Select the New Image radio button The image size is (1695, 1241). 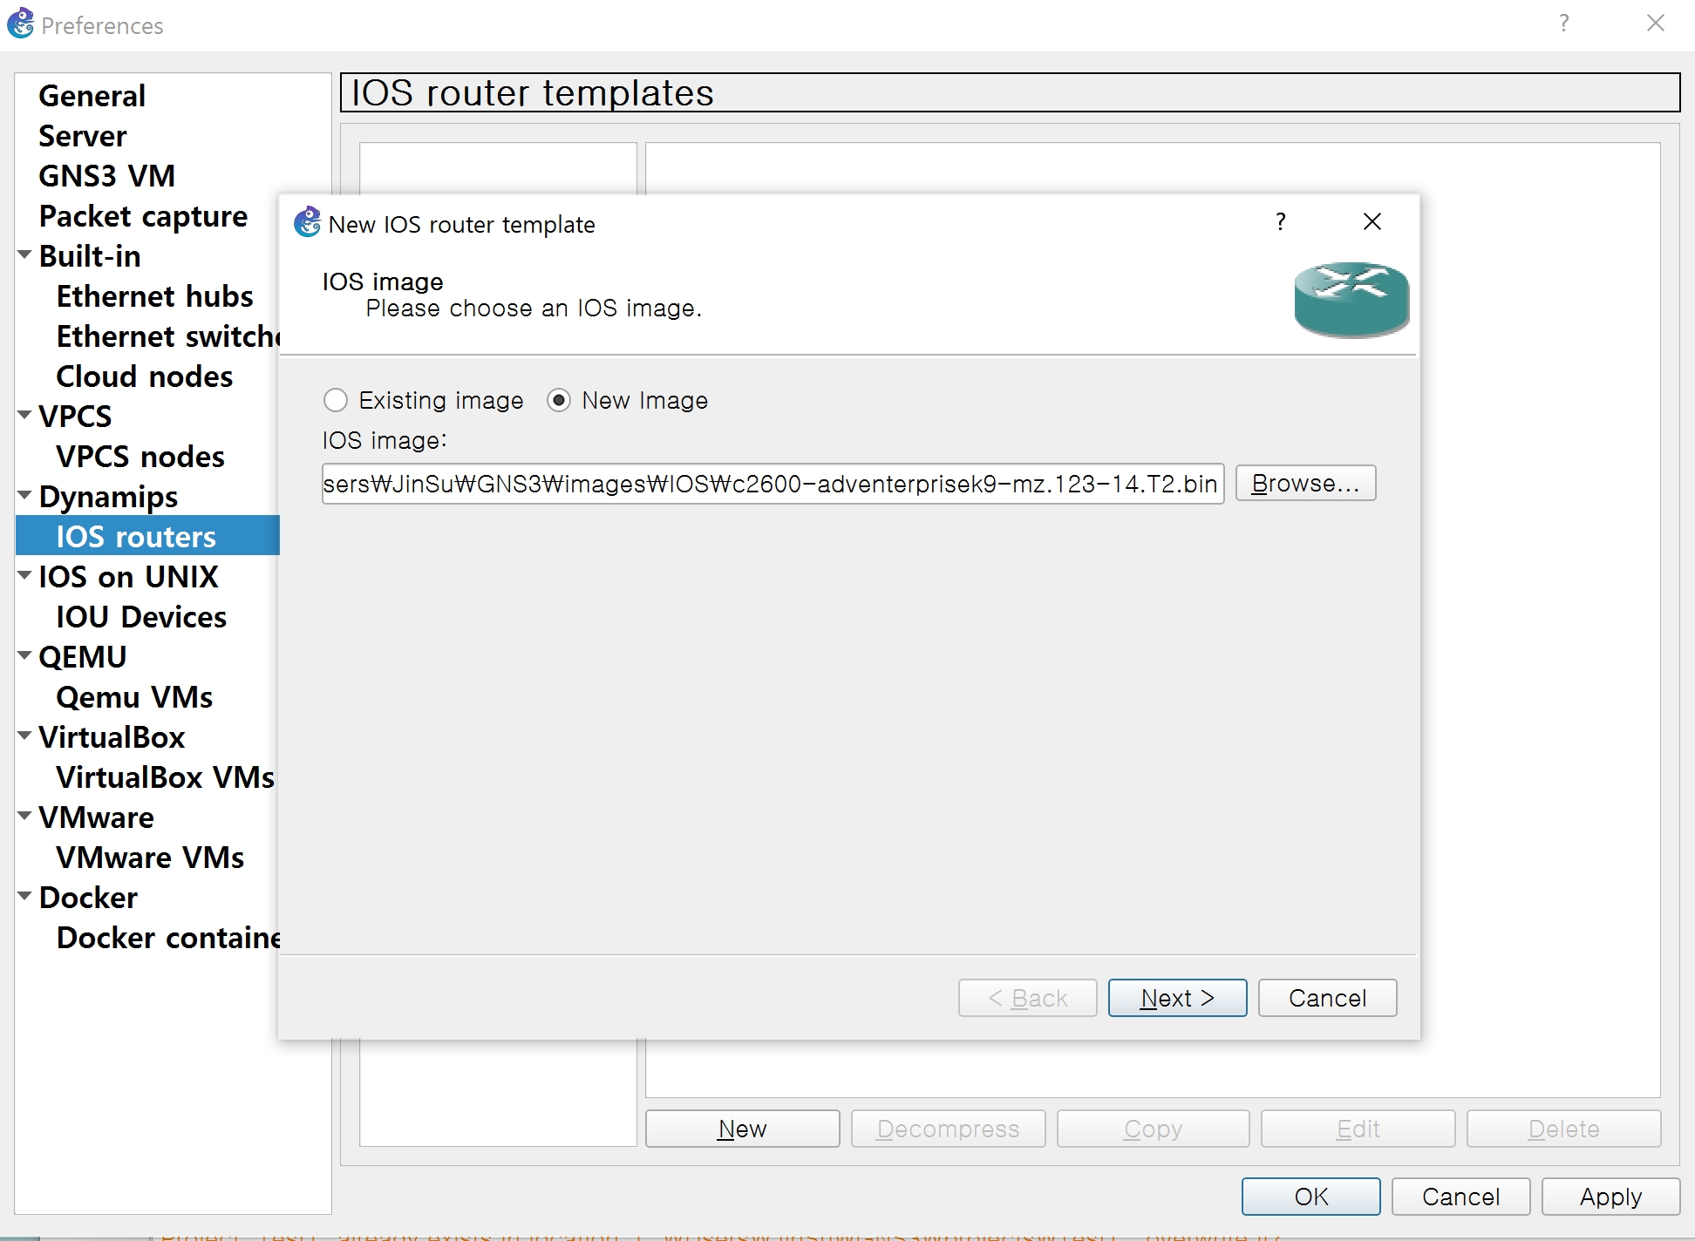click(559, 400)
